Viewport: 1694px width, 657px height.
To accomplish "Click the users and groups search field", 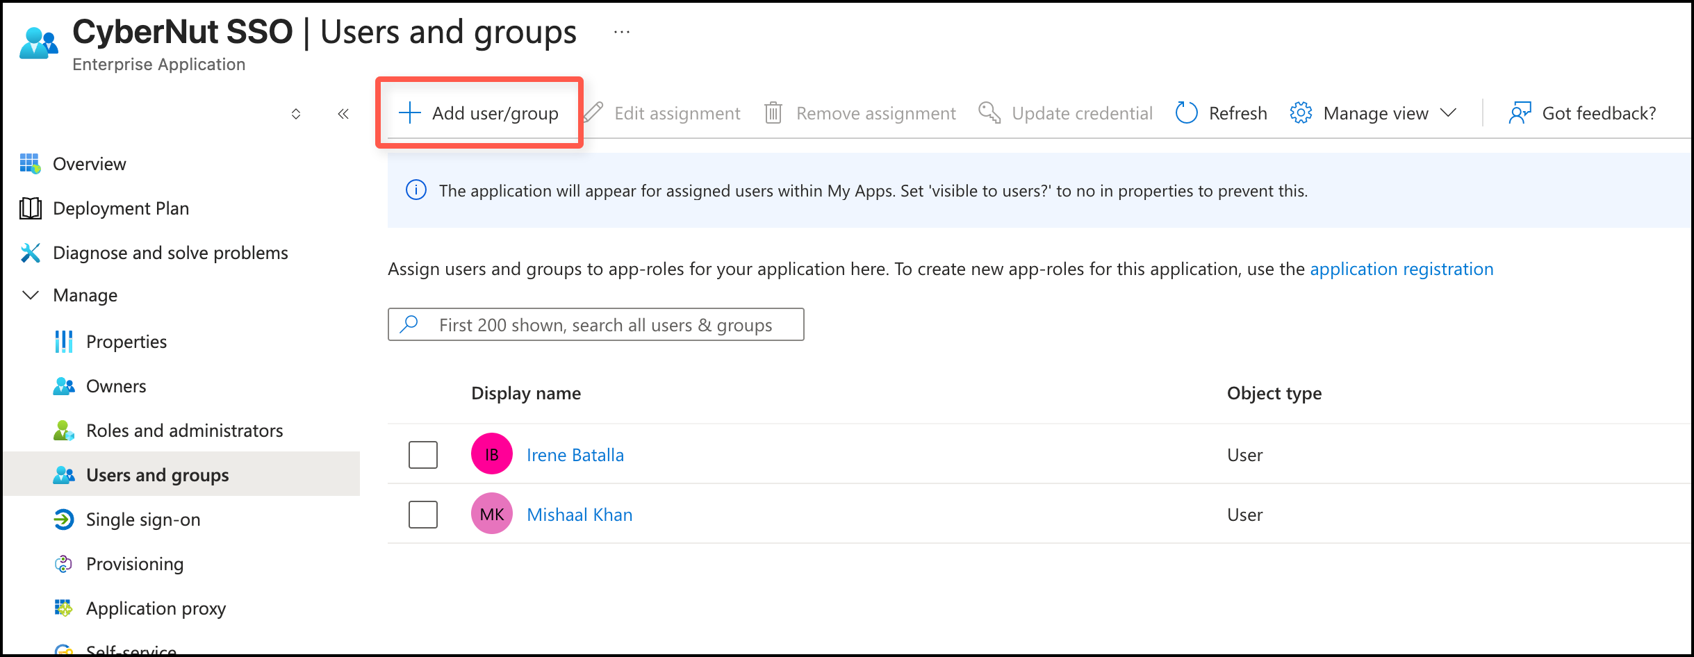I will 605,325.
